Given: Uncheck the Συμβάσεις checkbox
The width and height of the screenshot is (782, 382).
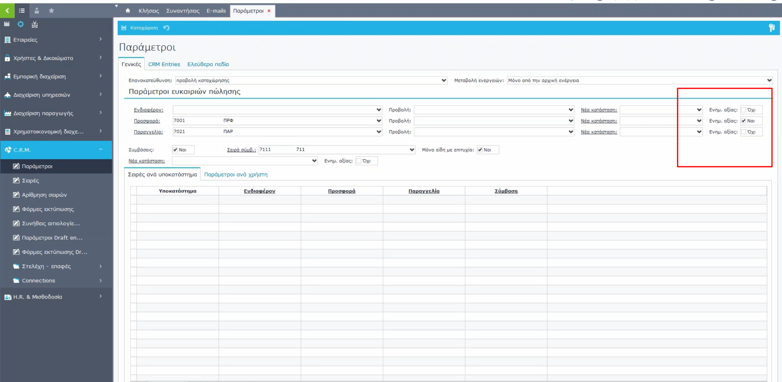Looking at the screenshot, I should tap(175, 150).
